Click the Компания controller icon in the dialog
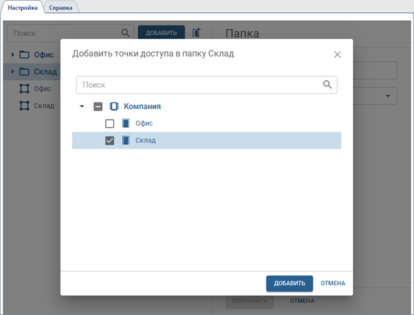The height and width of the screenshot is (315, 414). (x=114, y=107)
